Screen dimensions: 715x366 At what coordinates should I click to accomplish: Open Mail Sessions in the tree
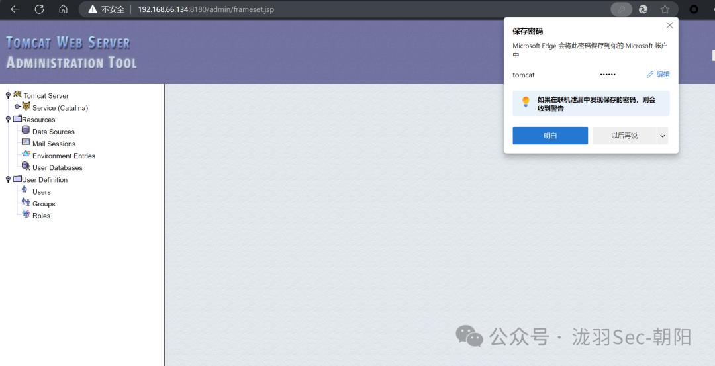[x=54, y=144]
